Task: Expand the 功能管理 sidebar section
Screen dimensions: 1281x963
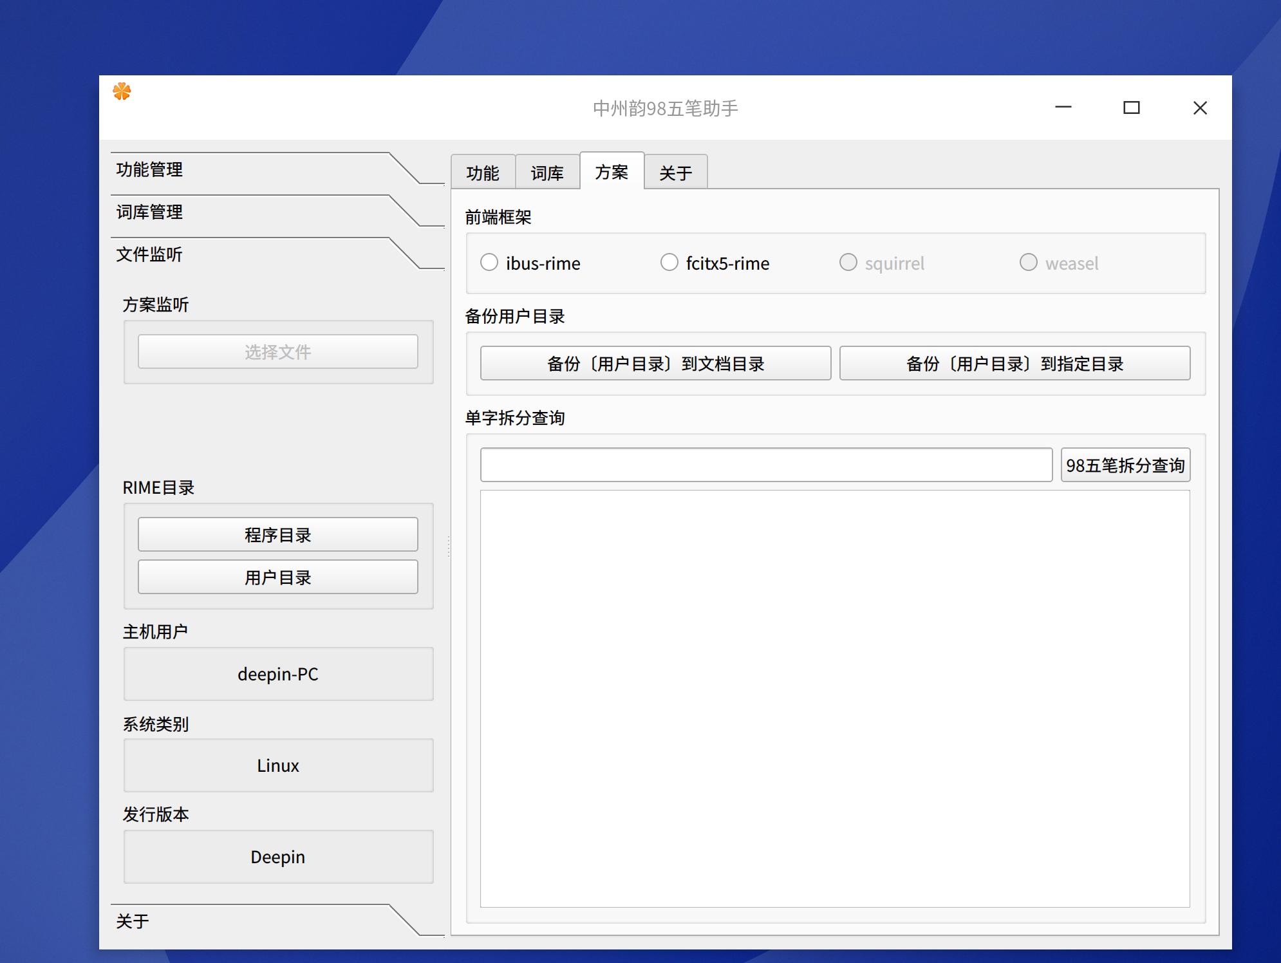Action: [x=150, y=170]
